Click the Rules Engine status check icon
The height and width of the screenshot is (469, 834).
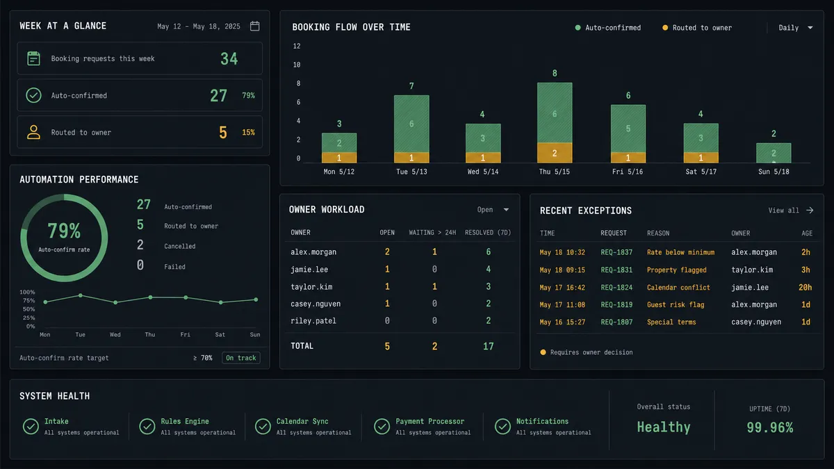click(x=147, y=427)
